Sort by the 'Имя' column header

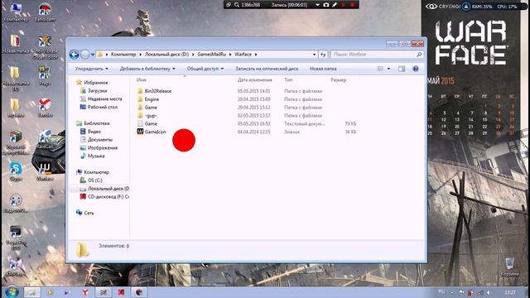tap(142, 80)
